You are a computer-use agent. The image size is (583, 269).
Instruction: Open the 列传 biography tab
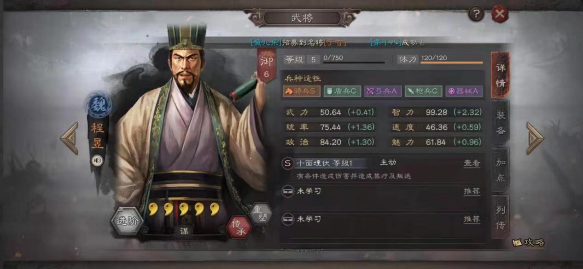(x=501, y=217)
